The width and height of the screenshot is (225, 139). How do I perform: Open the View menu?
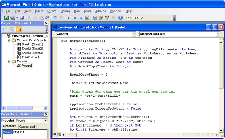[27, 11]
